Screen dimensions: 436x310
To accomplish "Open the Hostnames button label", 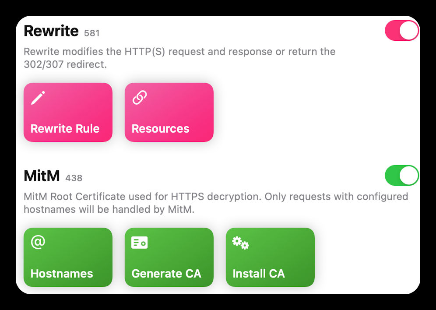I will [62, 274].
